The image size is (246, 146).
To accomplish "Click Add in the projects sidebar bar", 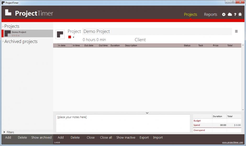I will [8, 137].
